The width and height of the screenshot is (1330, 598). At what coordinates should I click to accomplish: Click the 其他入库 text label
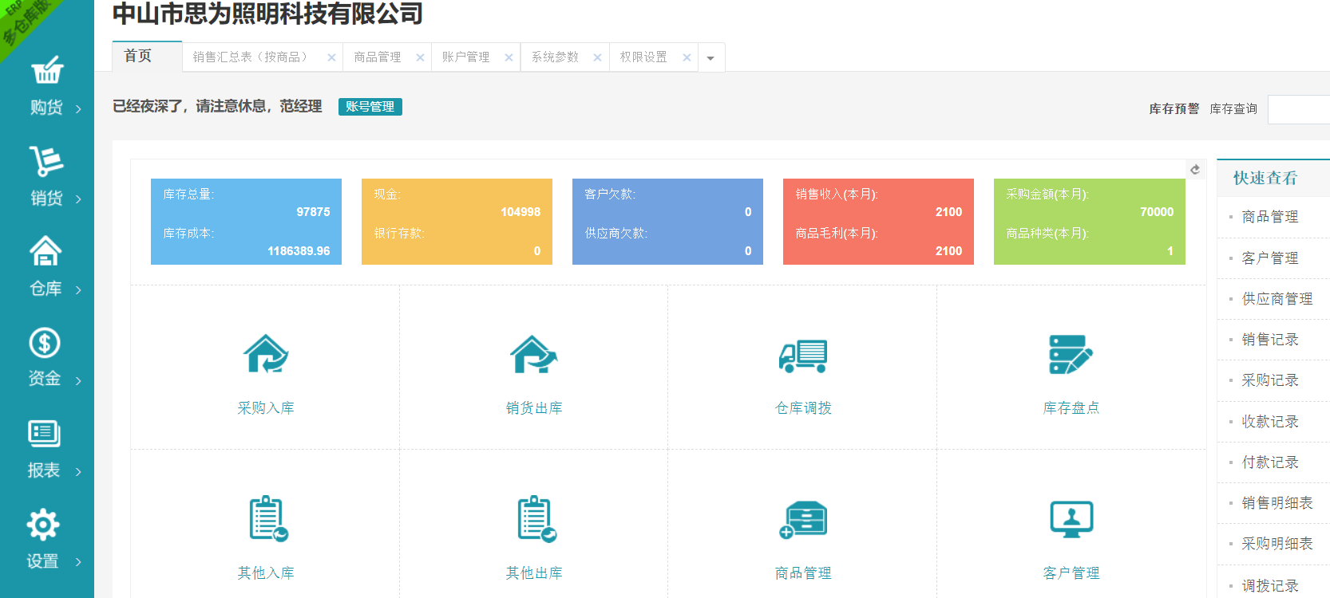click(x=266, y=573)
